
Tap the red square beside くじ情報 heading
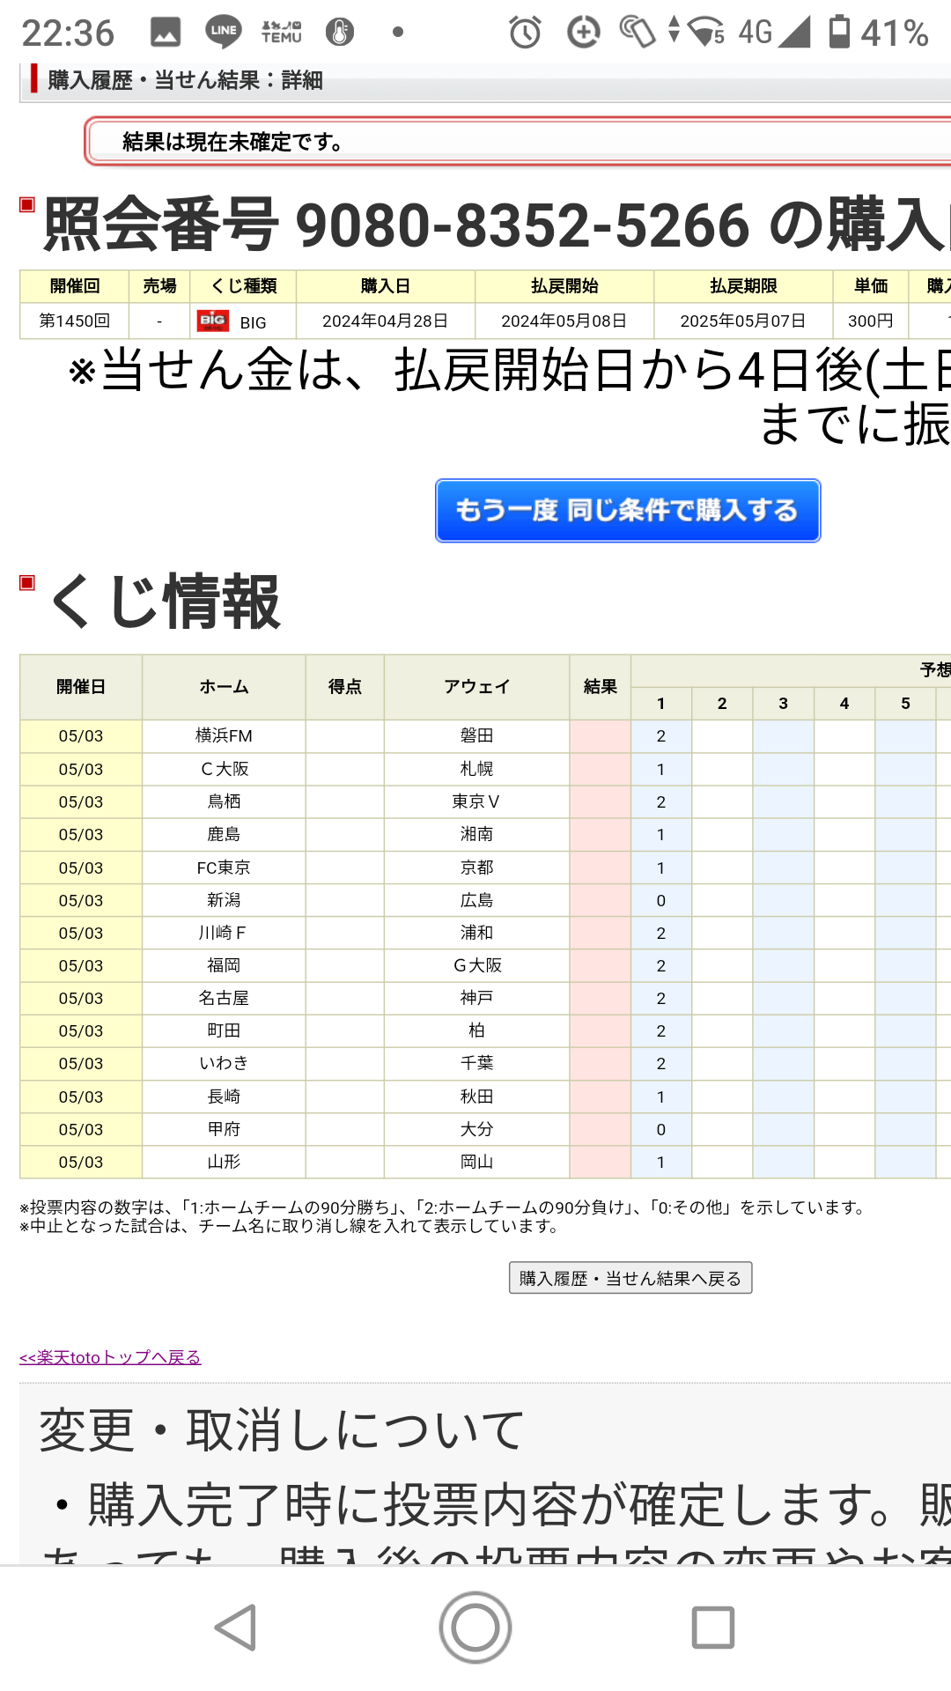pyautogui.click(x=27, y=582)
